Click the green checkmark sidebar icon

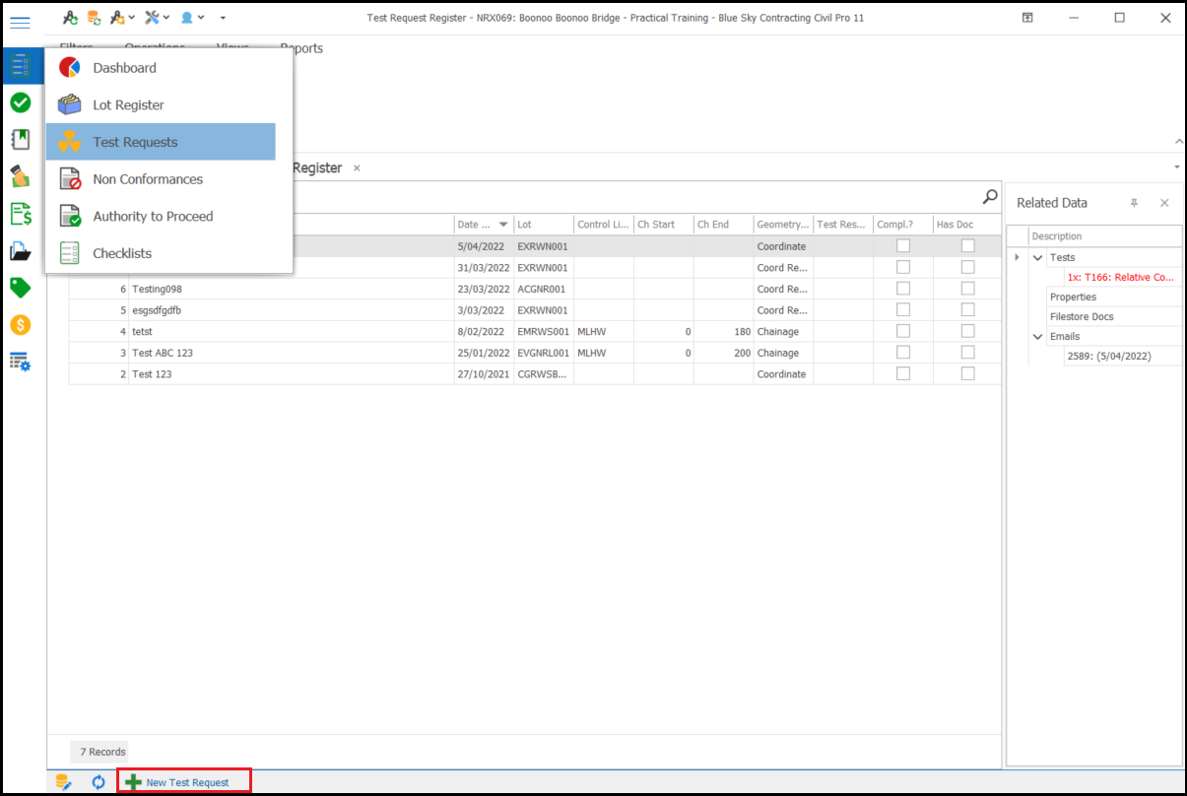click(20, 102)
